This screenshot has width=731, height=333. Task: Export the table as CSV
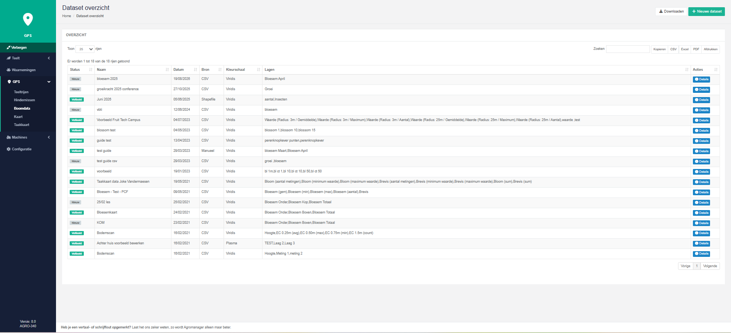pyautogui.click(x=673, y=49)
